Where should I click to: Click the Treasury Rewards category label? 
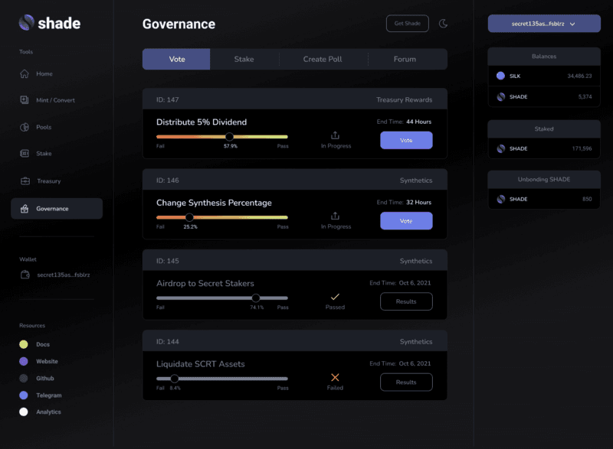[x=405, y=100]
